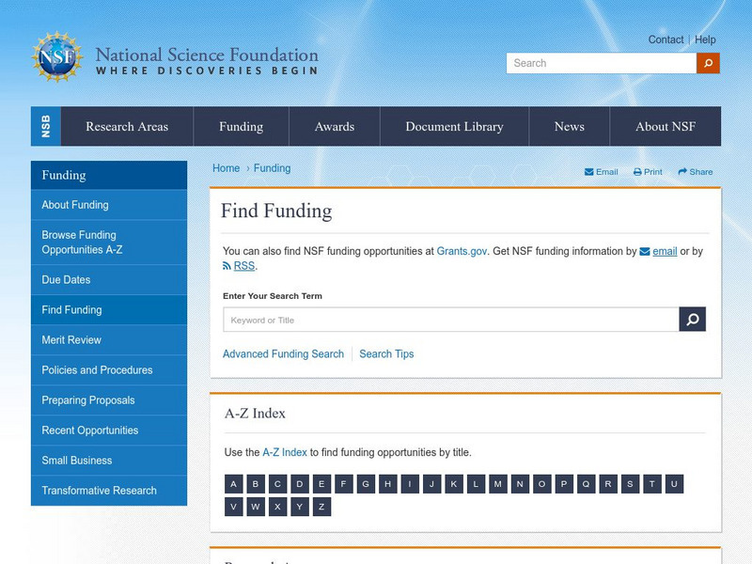
Task: Click the orange header search icon
Action: 708,63
